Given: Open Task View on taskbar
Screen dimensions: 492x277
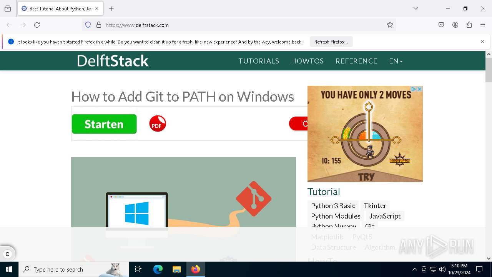Looking at the screenshot, I should tap(138, 269).
